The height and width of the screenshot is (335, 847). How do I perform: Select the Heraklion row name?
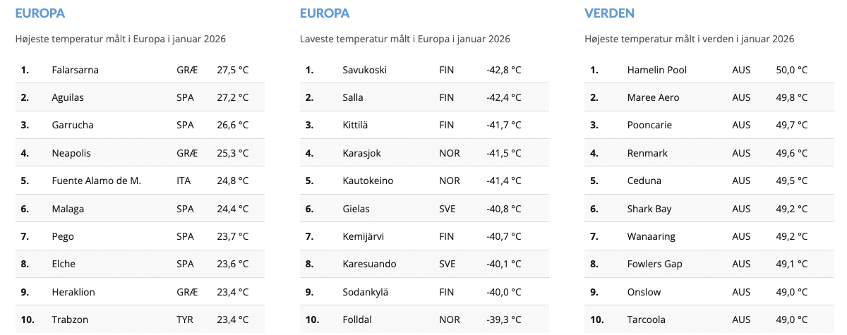73,292
